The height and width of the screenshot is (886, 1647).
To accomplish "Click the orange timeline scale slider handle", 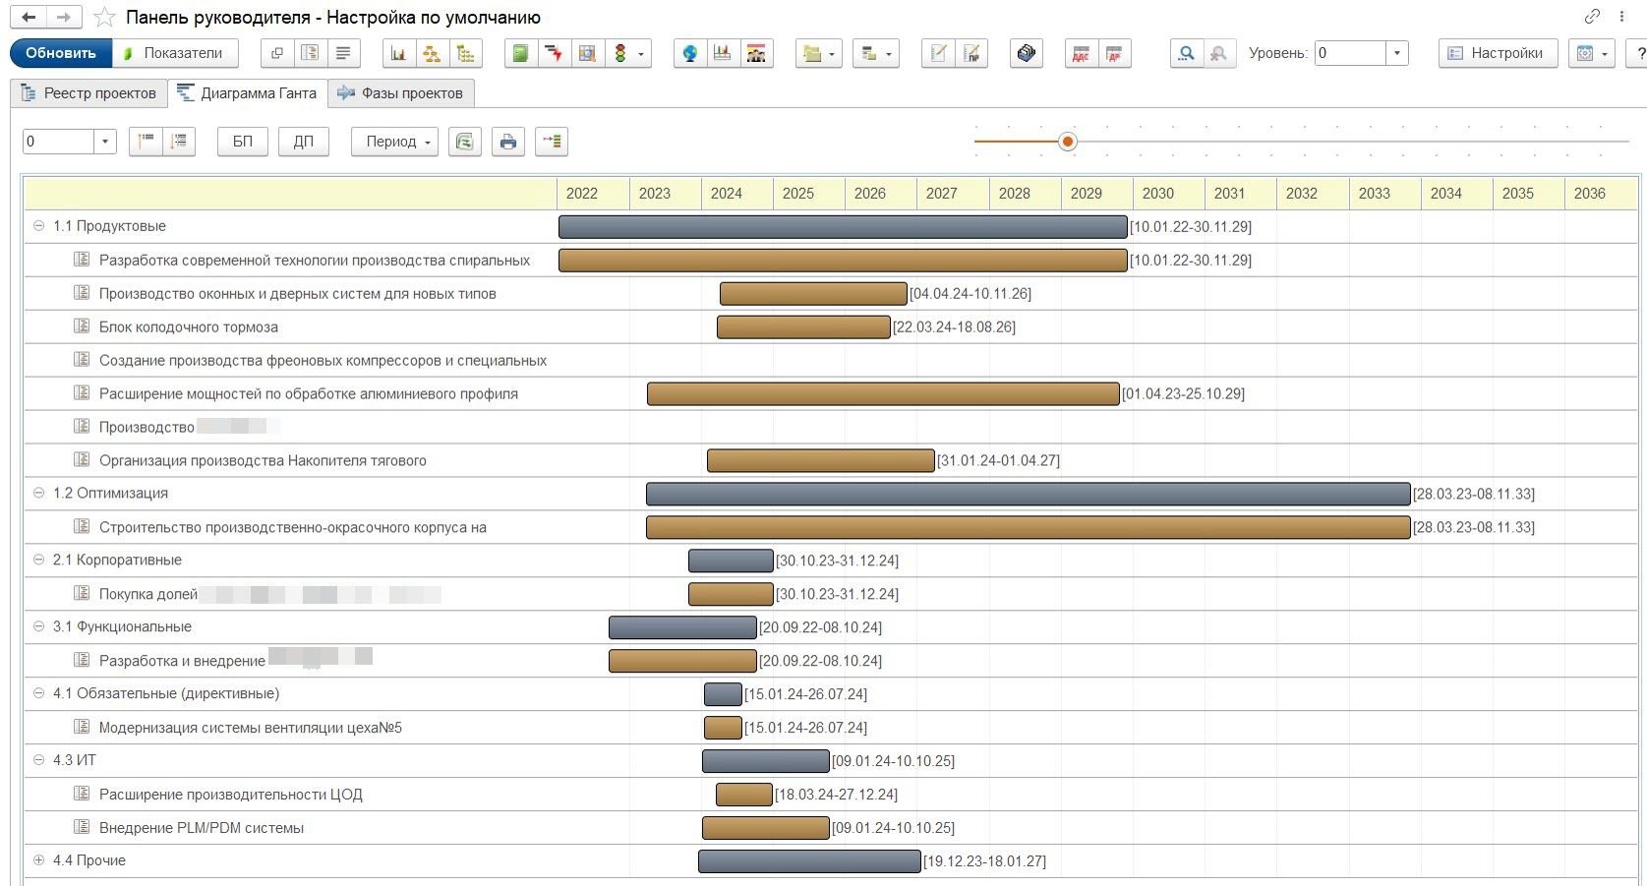I will (x=1068, y=142).
